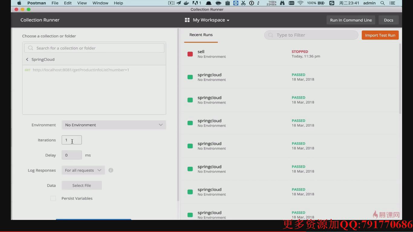
Task: Click the Delay input field
Action: coord(72,155)
